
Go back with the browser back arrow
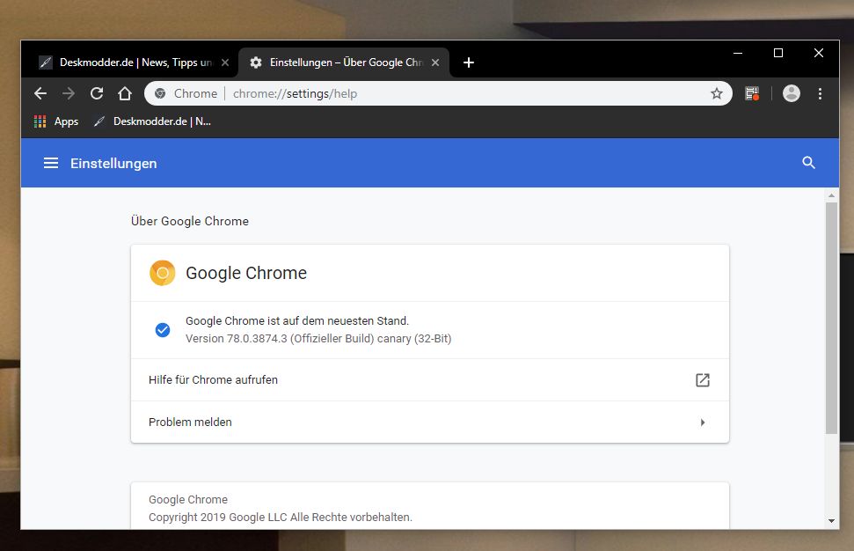coord(40,94)
